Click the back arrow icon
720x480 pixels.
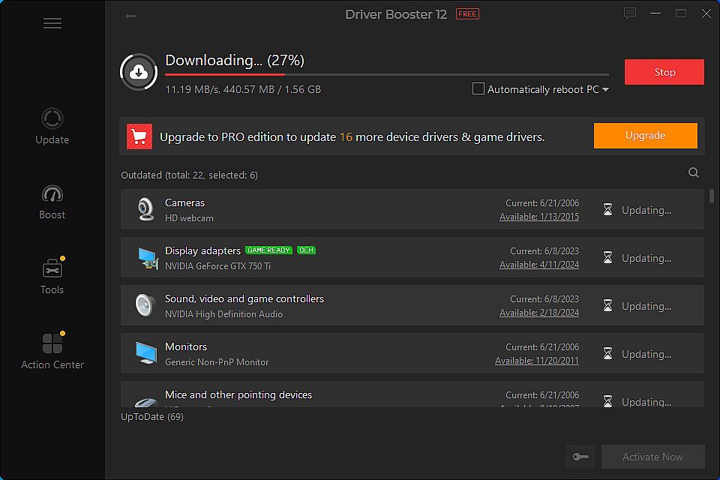130,16
